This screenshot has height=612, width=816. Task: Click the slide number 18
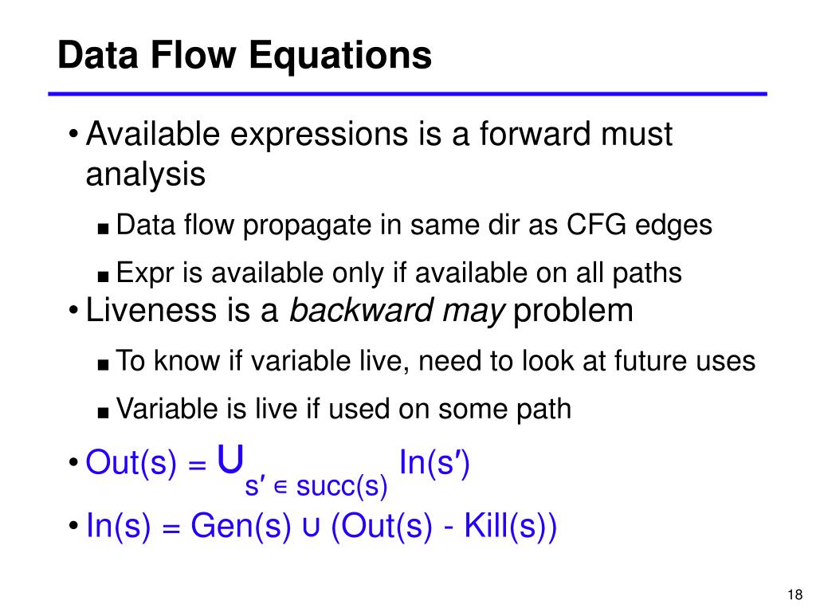point(794,594)
